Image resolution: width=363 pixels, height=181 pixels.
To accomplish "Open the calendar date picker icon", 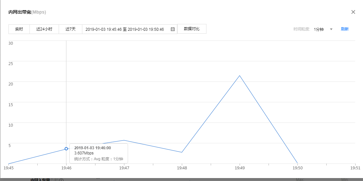I will [173, 29].
